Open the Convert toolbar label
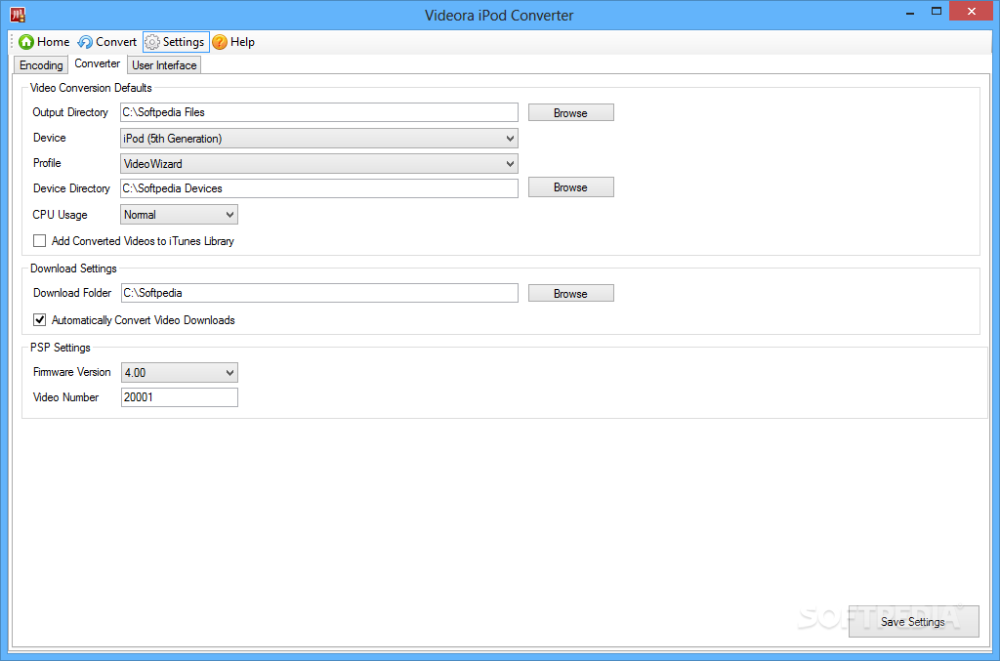The image size is (1000, 661). click(x=116, y=41)
